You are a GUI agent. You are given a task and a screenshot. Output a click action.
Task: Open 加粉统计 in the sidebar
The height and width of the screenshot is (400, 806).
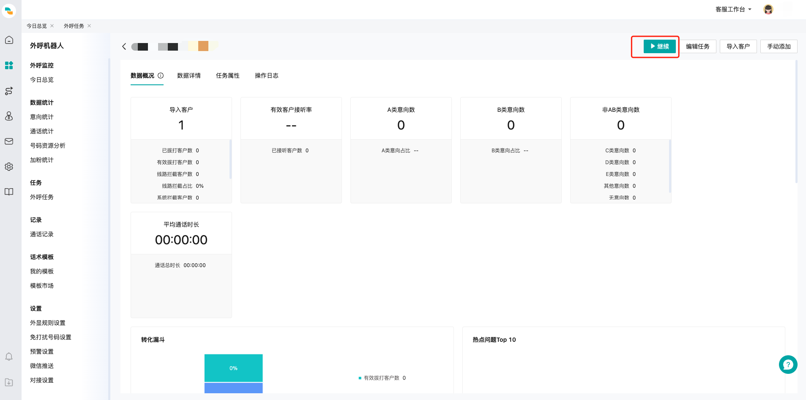coord(42,160)
